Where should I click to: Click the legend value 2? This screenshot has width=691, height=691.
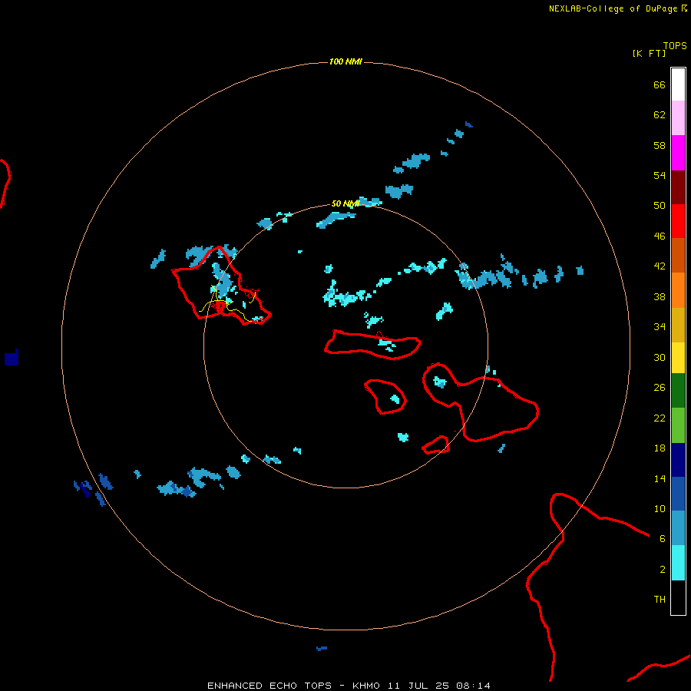pos(663,570)
